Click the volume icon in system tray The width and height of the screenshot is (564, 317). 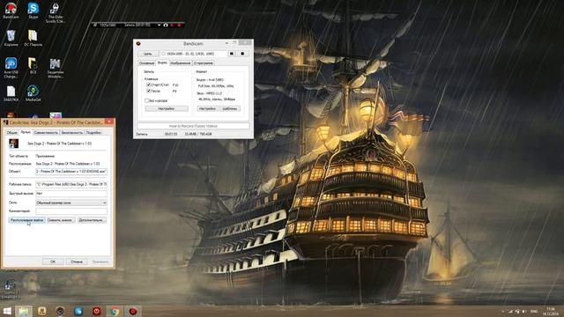524,311
